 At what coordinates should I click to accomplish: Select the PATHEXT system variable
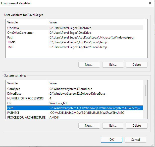[75, 113]
